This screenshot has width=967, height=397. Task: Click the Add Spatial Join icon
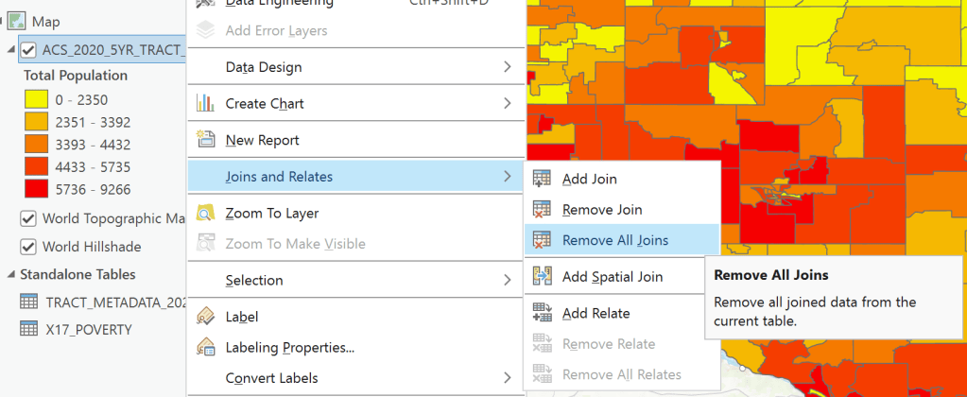(543, 277)
